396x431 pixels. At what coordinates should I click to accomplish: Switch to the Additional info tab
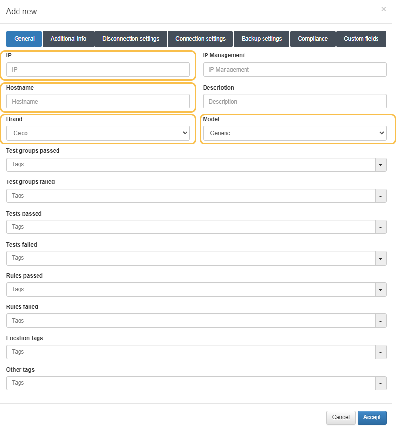coord(68,39)
